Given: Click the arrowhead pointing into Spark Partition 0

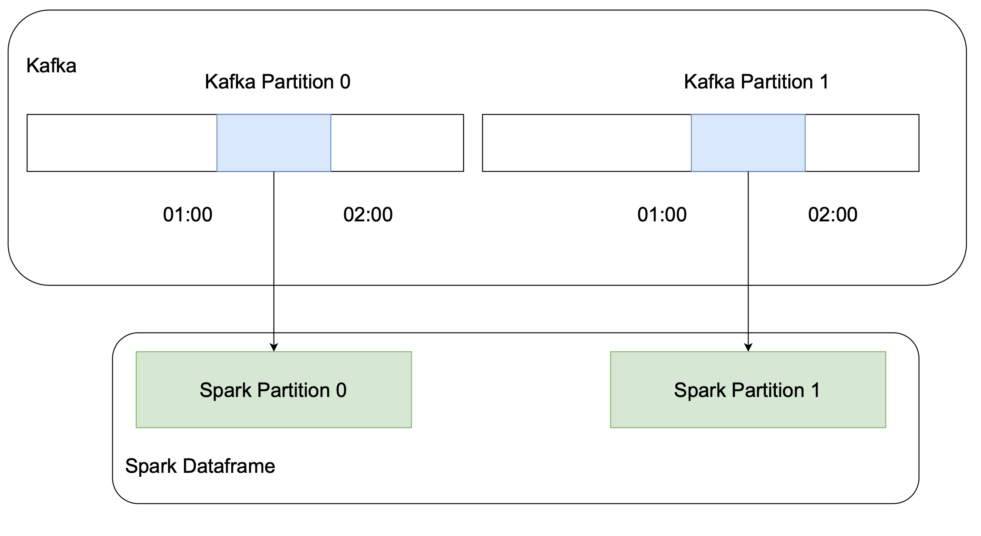Looking at the screenshot, I should coord(274,347).
